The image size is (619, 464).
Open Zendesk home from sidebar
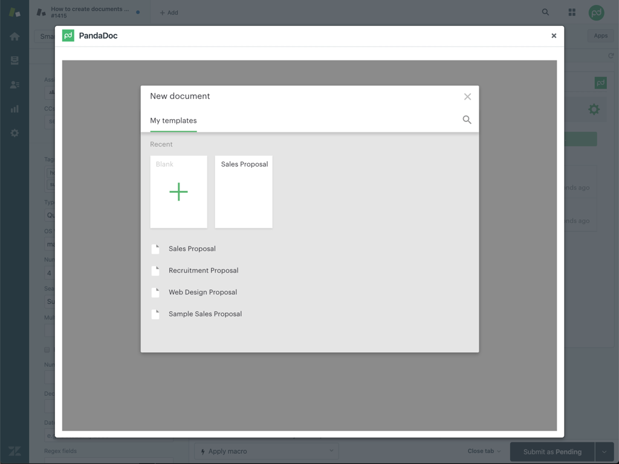coord(15,37)
